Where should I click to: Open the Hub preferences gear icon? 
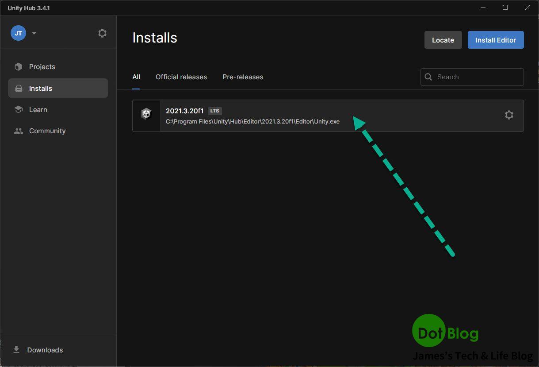pyautogui.click(x=102, y=33)
